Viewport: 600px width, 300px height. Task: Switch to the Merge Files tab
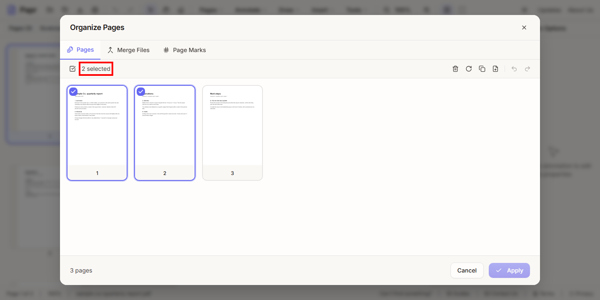point(128,50)
